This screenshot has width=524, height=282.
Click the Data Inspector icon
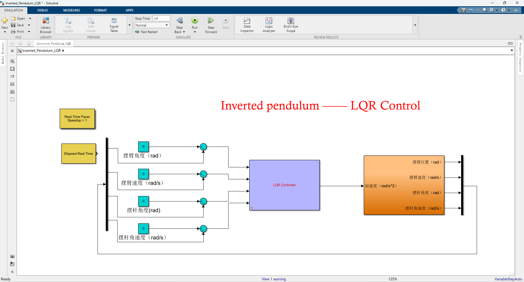(247, 25)
